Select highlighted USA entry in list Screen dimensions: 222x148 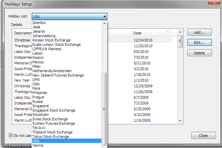click(x=67, y=141)
